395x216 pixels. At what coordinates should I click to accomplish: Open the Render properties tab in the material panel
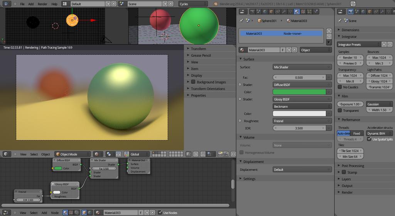[x=252, y=11]
